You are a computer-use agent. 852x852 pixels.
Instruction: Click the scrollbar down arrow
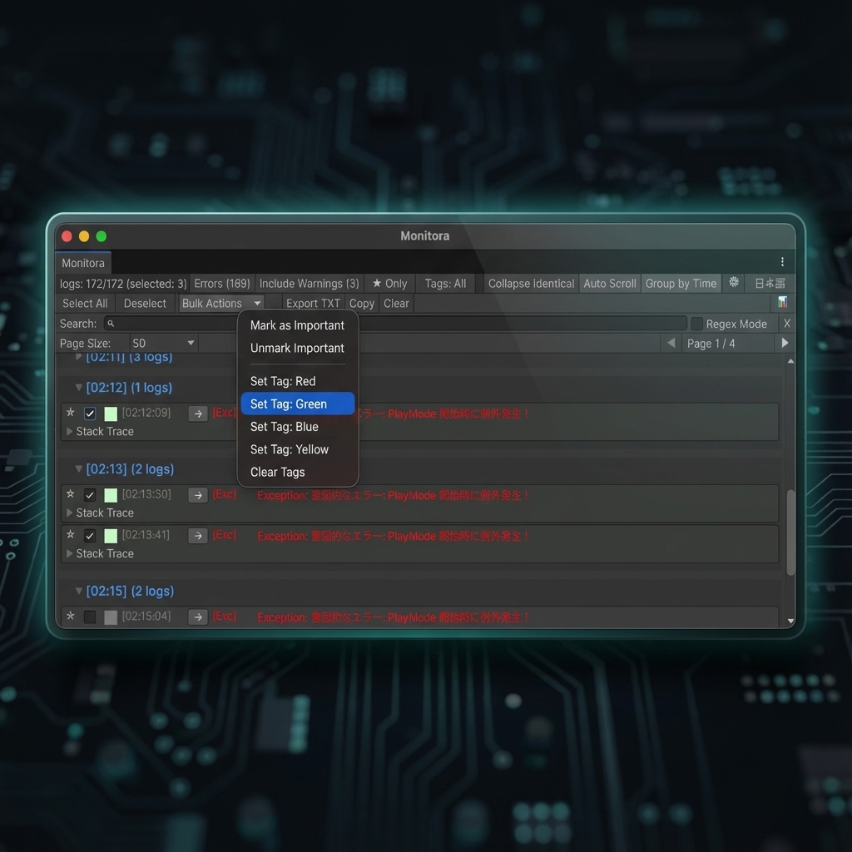pos(790,621)
